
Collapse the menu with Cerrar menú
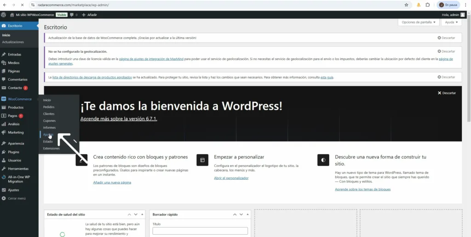pyautogui.click(x=14, y=198)
